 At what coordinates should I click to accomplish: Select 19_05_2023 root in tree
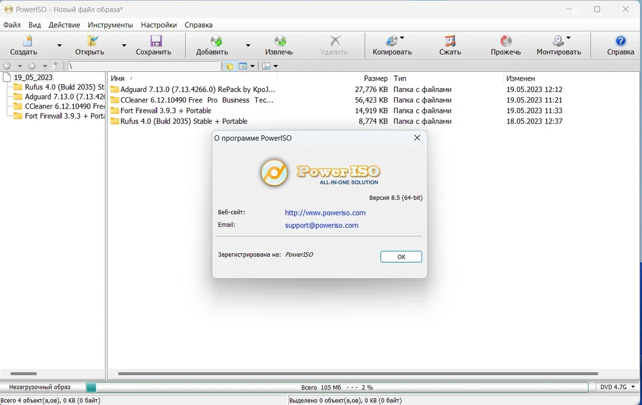33,77
